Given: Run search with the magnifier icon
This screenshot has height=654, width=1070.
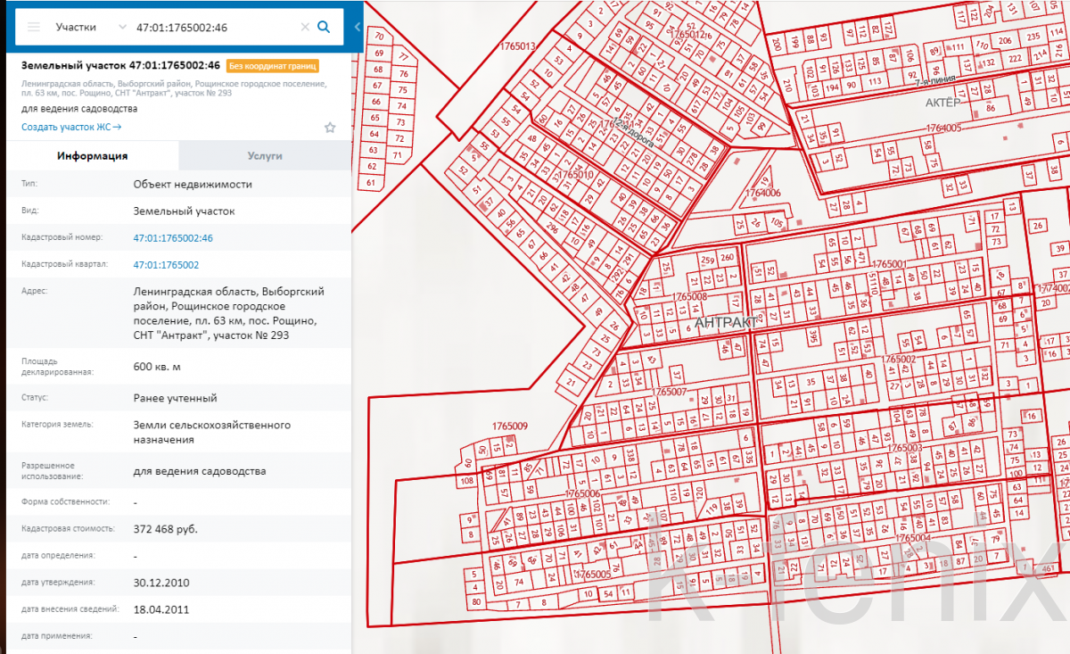Looking at the screenshot, I should tap(325, 27).
